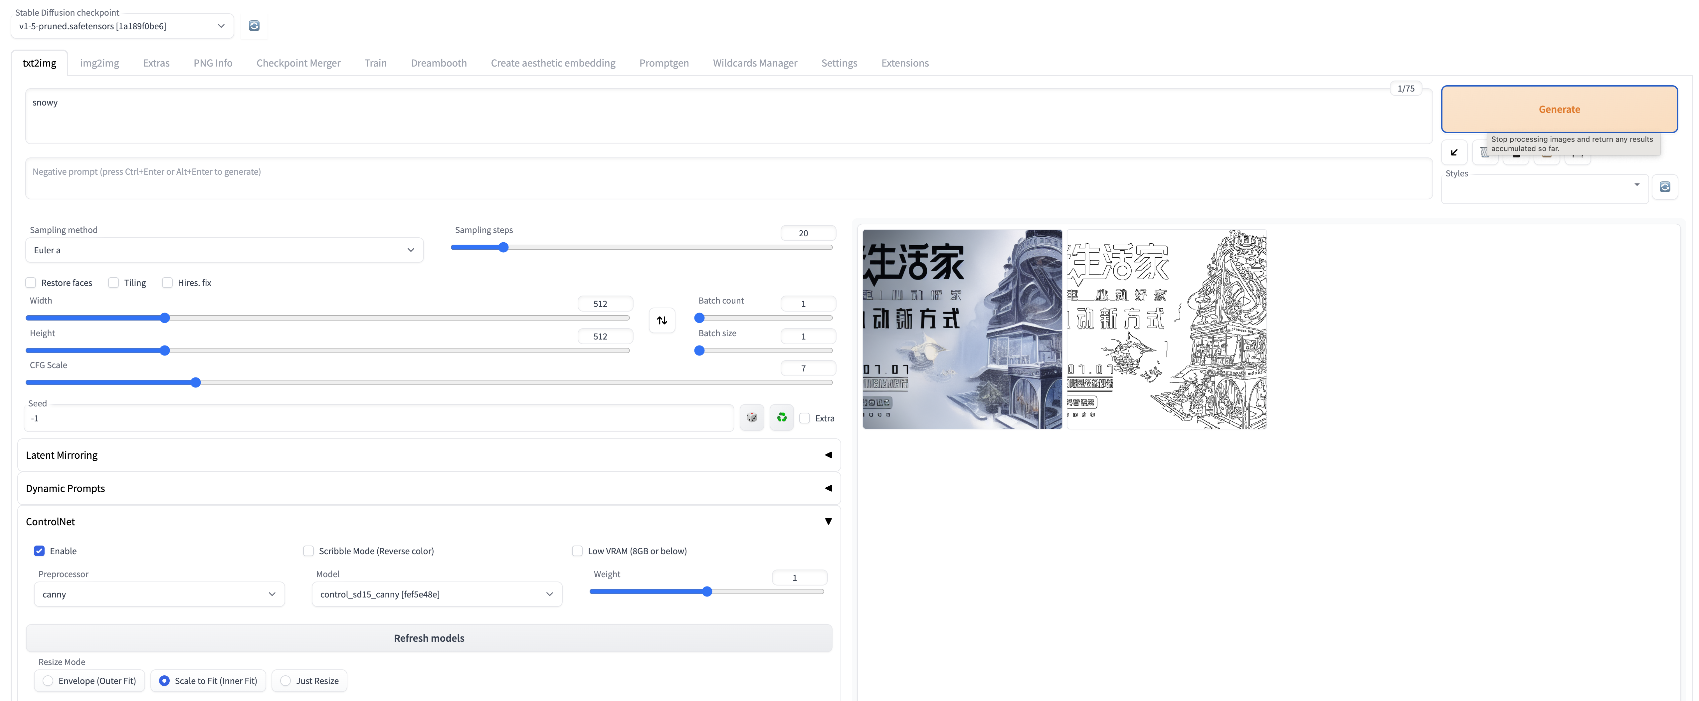Click the arrow icon to read prompt parameters
The height and width of the screenshot is (701, 1699).
pyautogui.click(x=1454, y=152)
